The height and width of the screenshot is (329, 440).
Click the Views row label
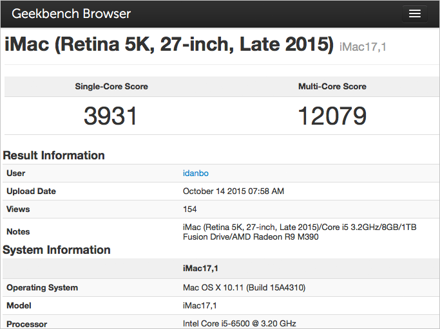18,209
